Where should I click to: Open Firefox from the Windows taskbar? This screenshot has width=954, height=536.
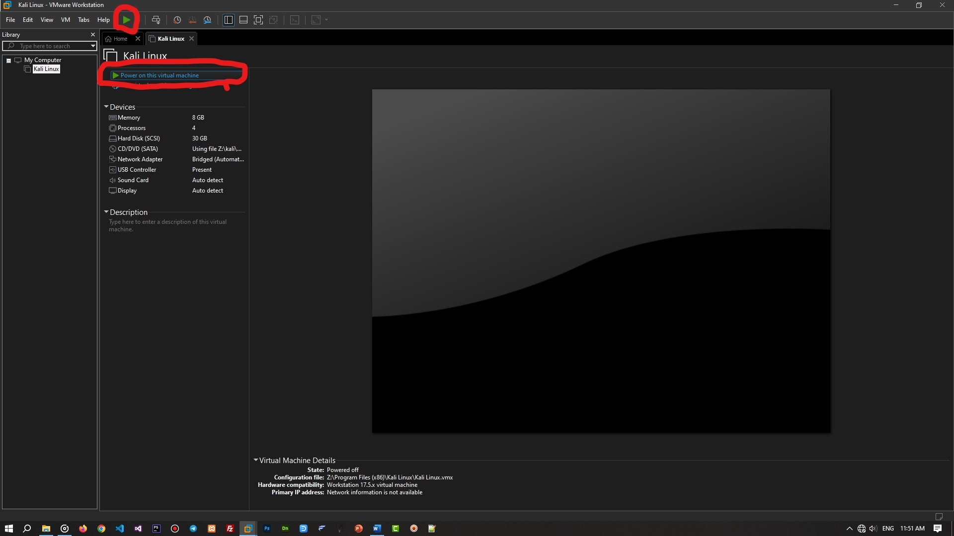(83, 529)
